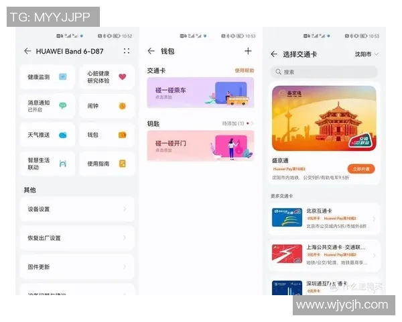
Task: Select 已开启 status under 消息通知
Action: tap(35, 110)
